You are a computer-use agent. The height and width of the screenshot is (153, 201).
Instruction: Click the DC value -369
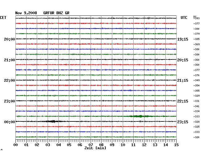pyautogui.click(x=196, y=44)
